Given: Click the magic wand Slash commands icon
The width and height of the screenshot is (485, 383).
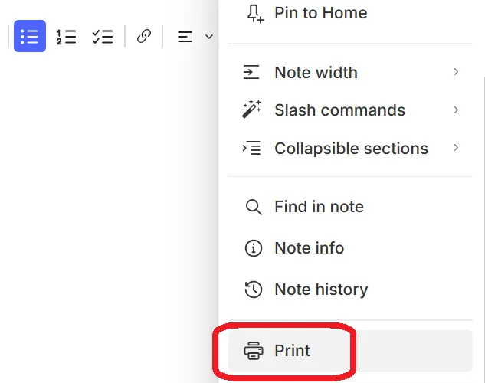Looking at the screenshot, I should pyautogui.click(x=251, y=109).
